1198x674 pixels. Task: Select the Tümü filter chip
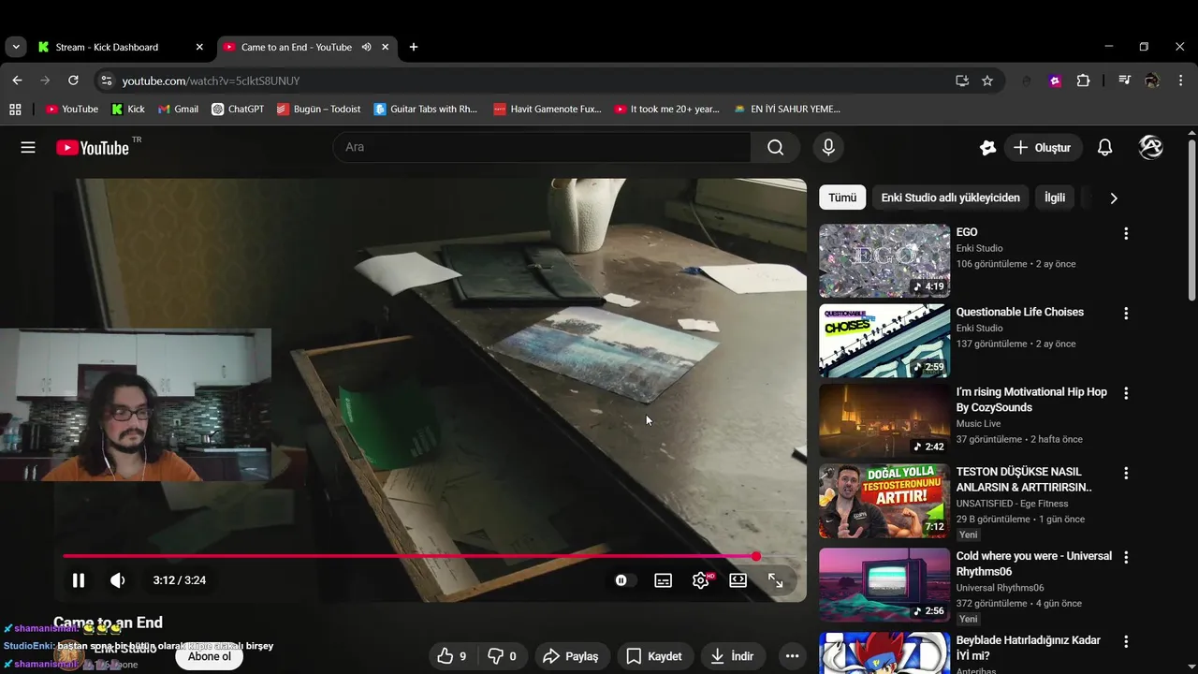pyautogui.click(x=842, y=198)
